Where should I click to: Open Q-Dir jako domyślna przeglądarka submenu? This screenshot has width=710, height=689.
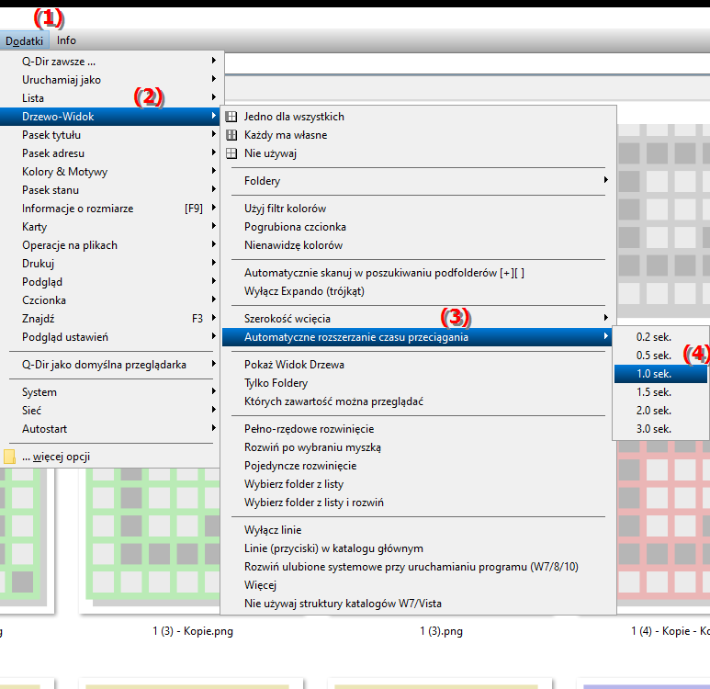111,365
